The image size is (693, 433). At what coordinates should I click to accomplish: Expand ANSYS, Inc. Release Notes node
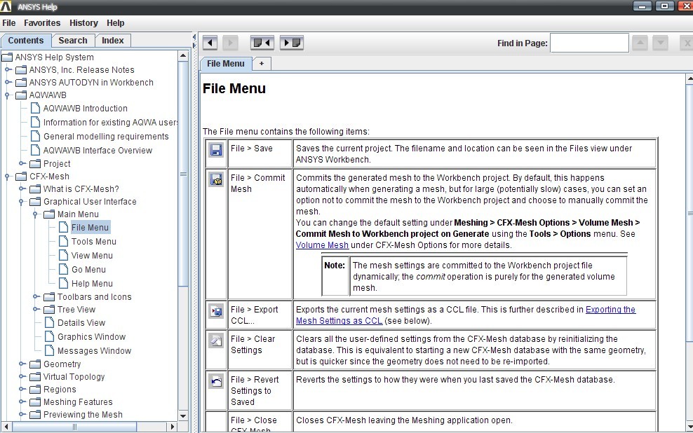(8, 70)
